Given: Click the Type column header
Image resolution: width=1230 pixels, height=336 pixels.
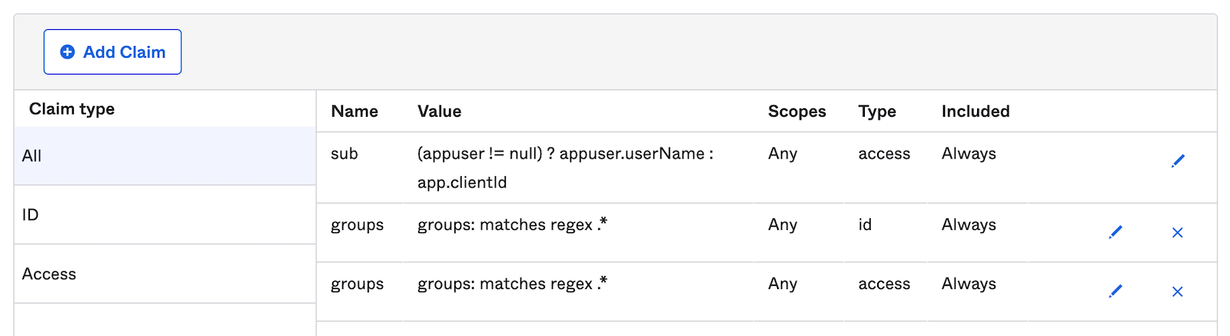Looking at the screenshot, I should 877,111.
